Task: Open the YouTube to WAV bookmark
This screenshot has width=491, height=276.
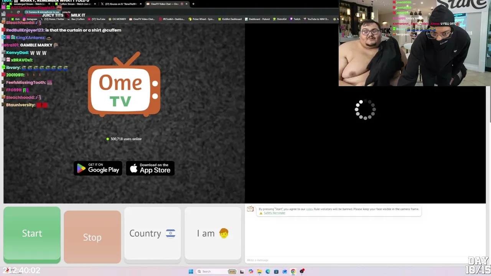Action: tap(316, 19)
